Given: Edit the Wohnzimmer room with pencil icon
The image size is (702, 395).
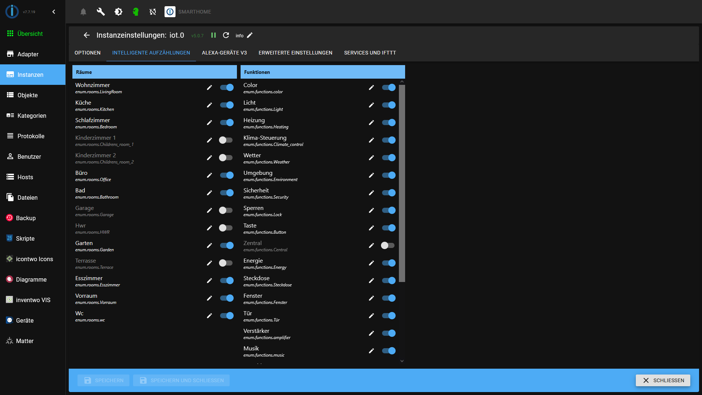Looking at the screenshot, I should (210, 87).
